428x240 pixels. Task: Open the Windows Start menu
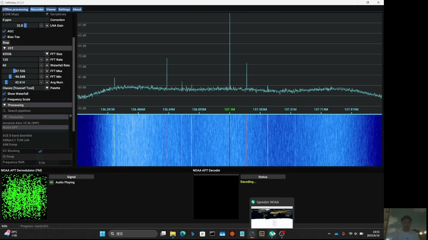102,234
